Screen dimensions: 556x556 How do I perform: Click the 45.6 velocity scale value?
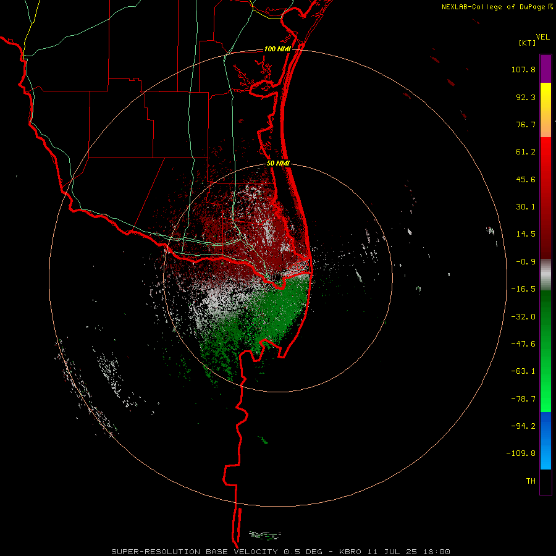[526, 179]
